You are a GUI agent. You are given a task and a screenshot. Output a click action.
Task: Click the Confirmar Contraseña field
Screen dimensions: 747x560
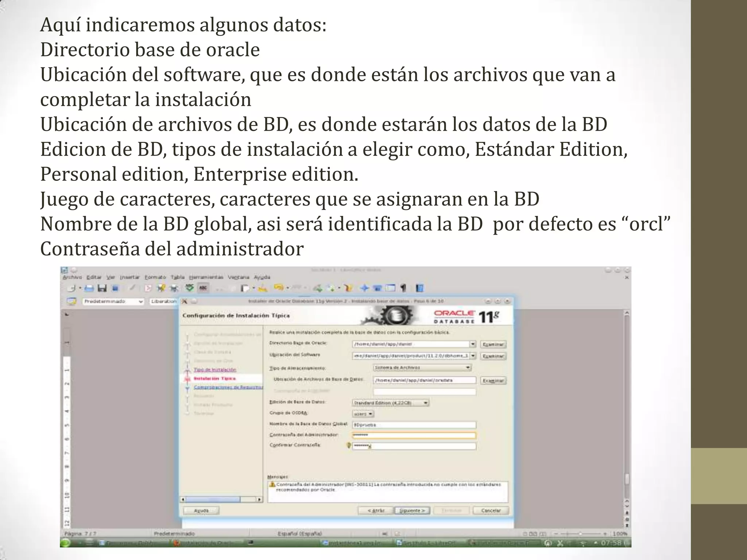pos(414,446)
